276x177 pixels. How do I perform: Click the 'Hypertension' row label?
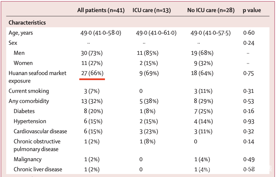(30, 121)
